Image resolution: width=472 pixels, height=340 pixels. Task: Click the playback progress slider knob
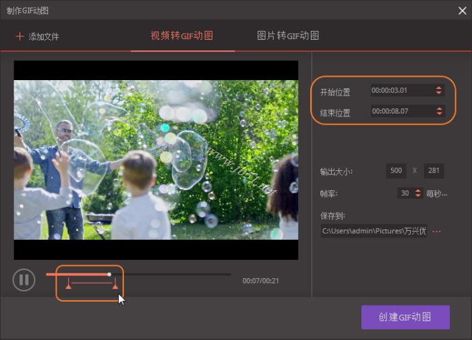pos(109,274)
